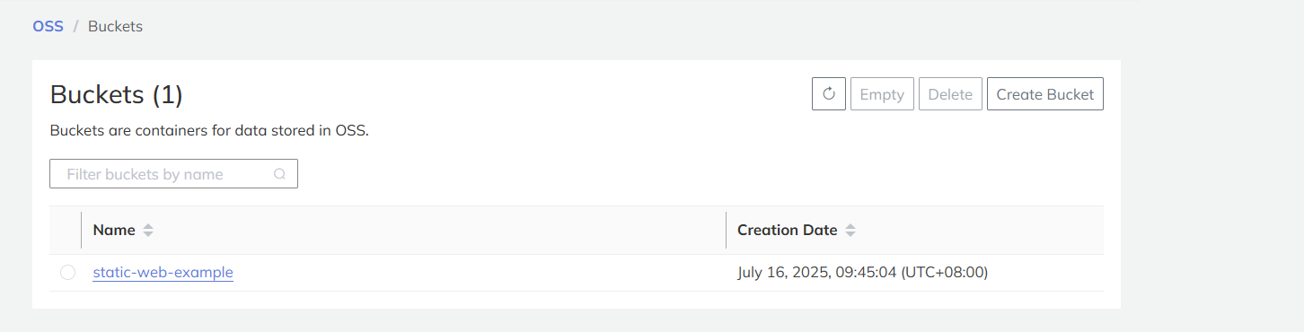Open the static-web-example bucket
1304x332 pixels.
point(163,272)
